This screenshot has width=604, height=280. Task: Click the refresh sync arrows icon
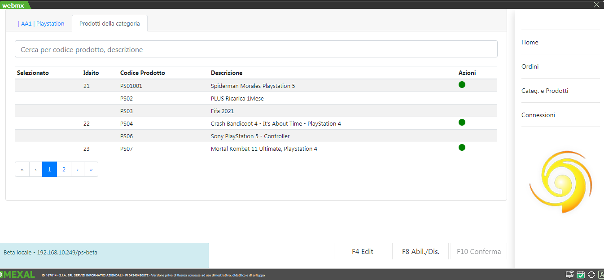pyautogui.click(x=591, y=275)
